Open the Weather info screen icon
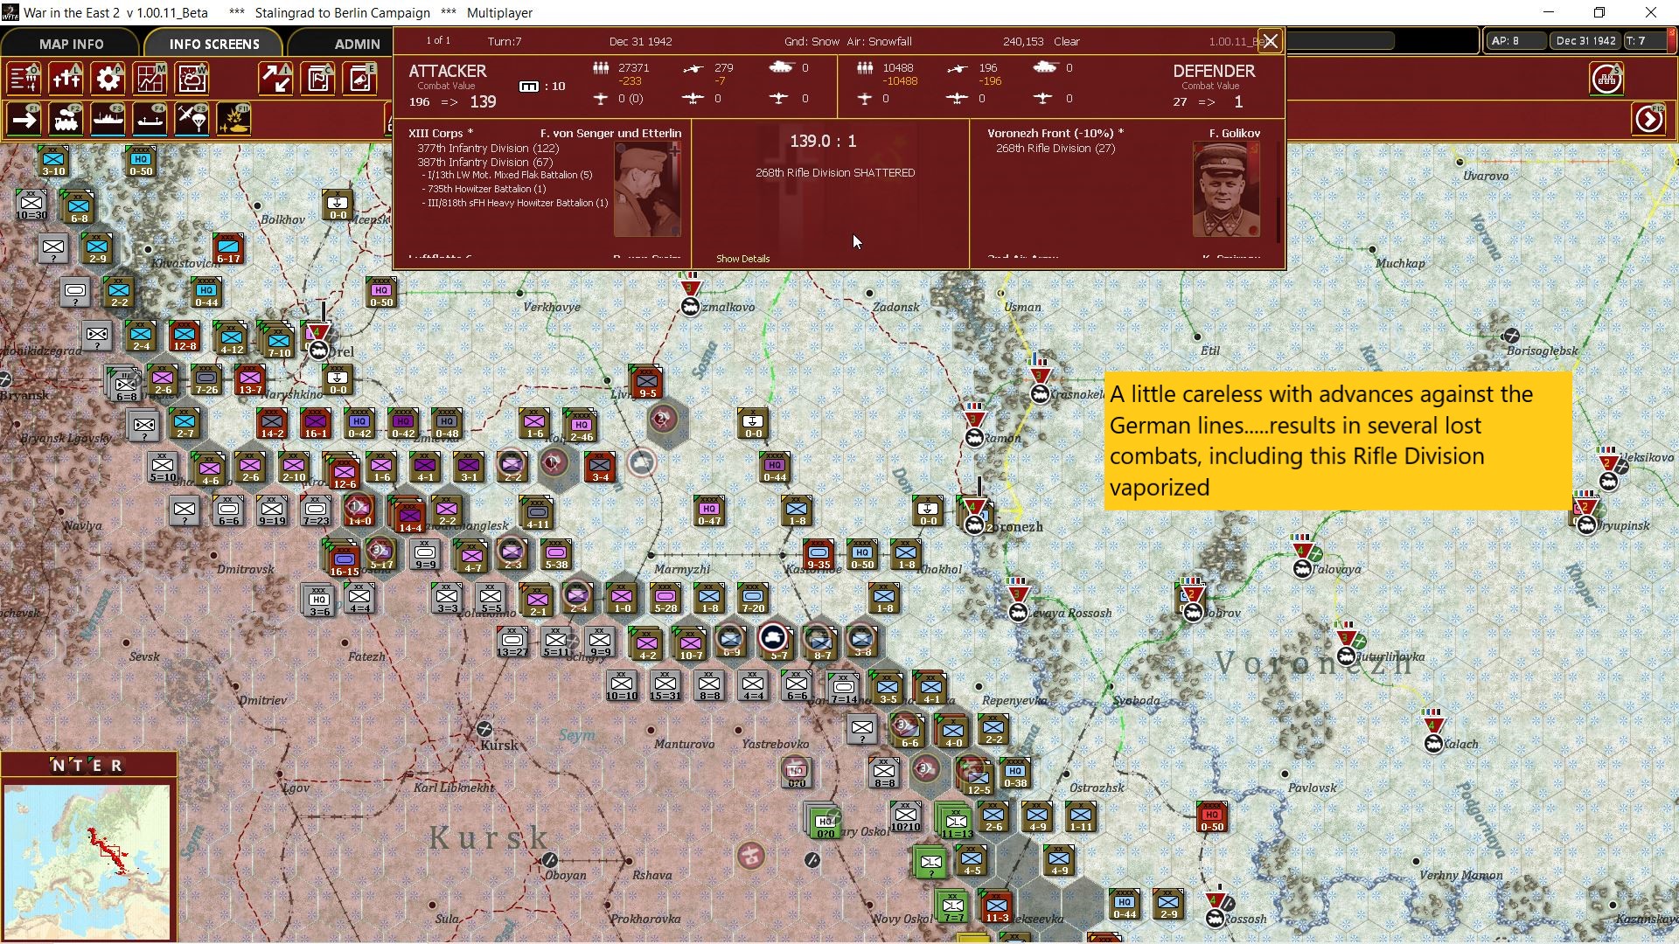The image size is (1679, 944). tap(192, 79)
